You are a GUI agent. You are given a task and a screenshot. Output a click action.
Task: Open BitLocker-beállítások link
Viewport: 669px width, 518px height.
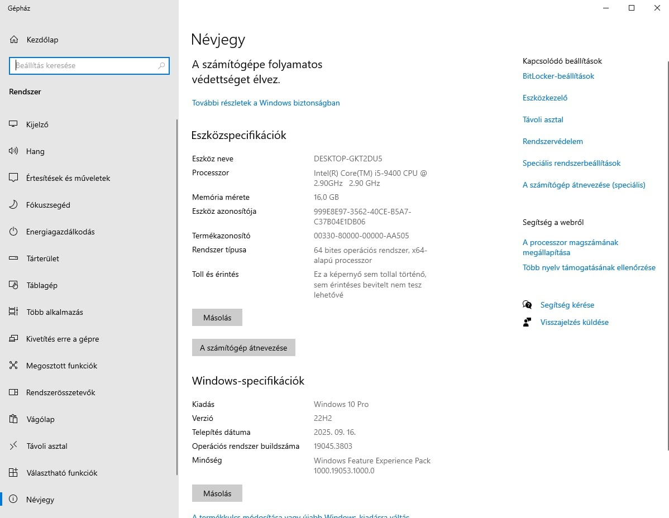(x=558, y=76)
